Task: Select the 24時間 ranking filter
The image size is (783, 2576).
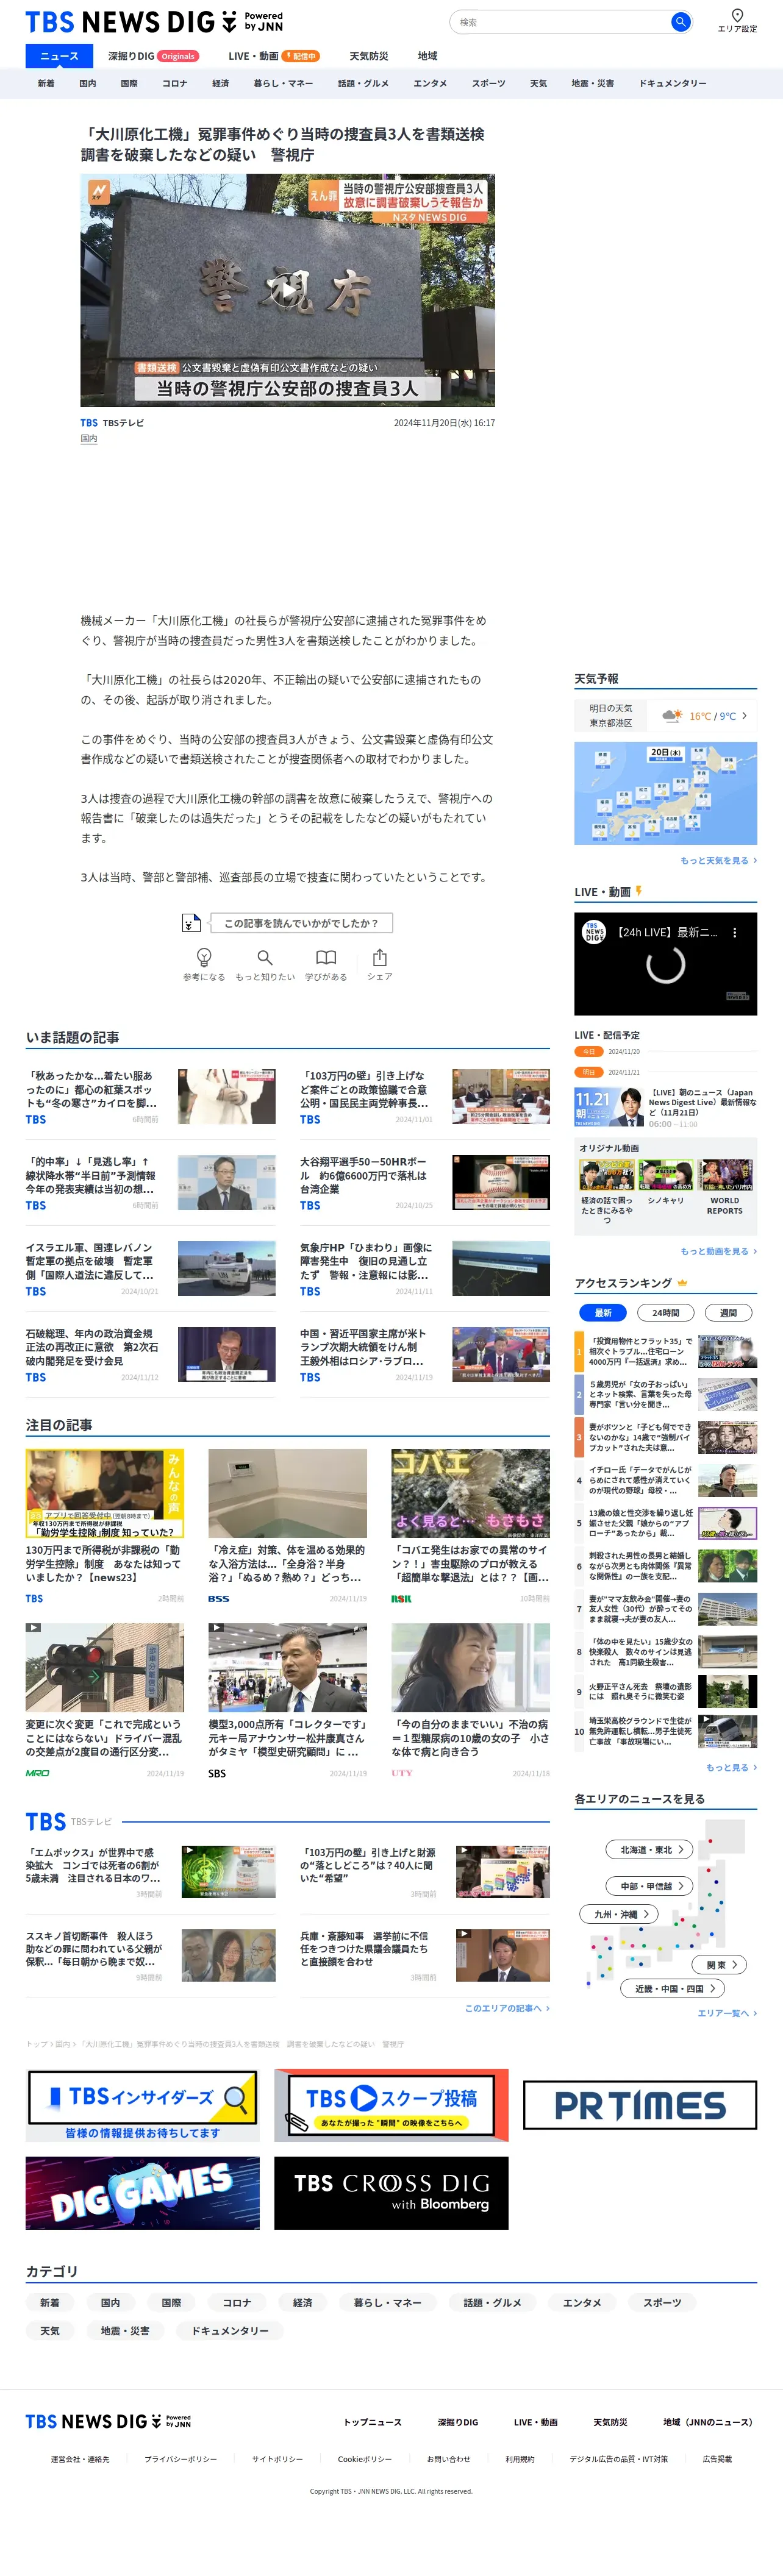Action: [x=666, y=1312]
